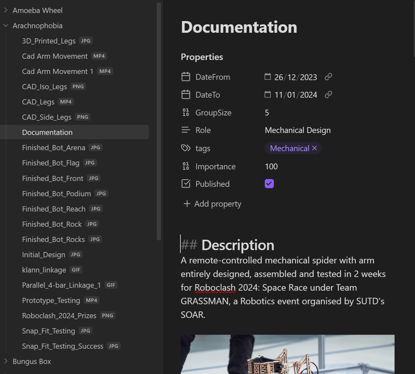This screenshot has height=374, width=415.
Task: Click the GroupSize property name
Action: 214,113
